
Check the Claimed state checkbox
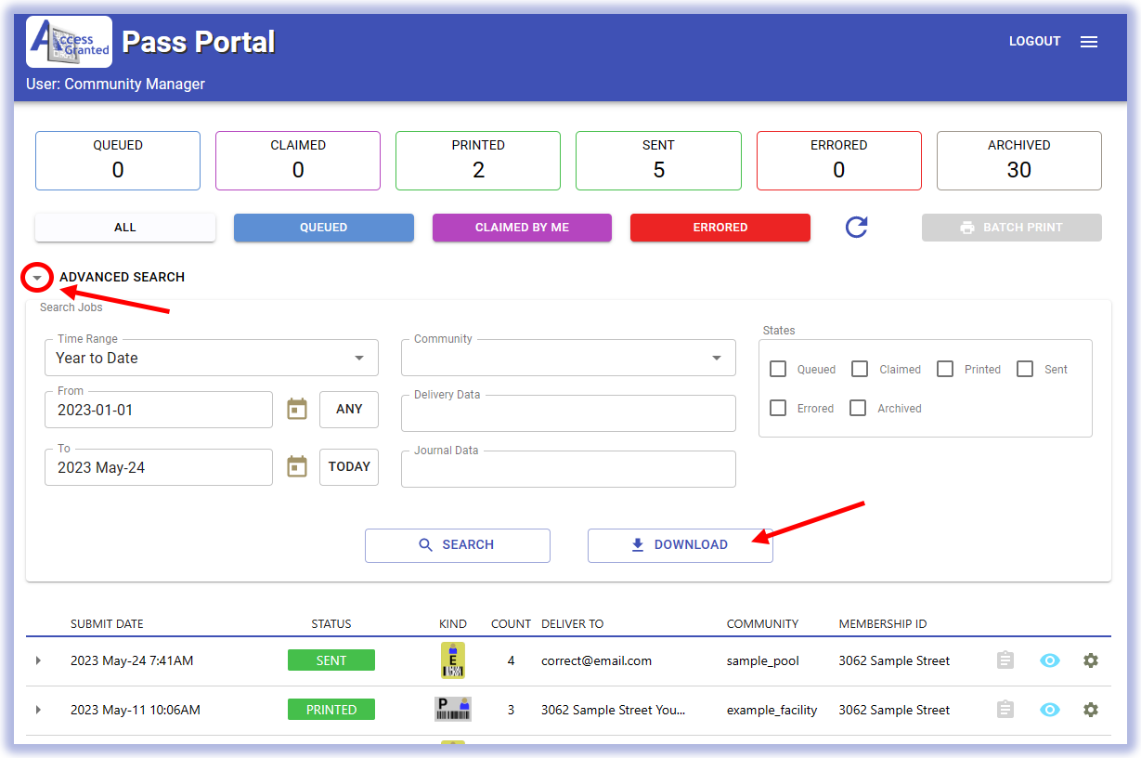coord(860,369)
